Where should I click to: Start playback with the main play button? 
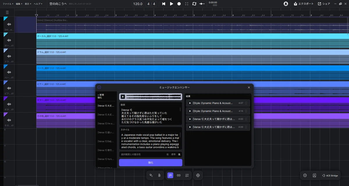[172, 4]
